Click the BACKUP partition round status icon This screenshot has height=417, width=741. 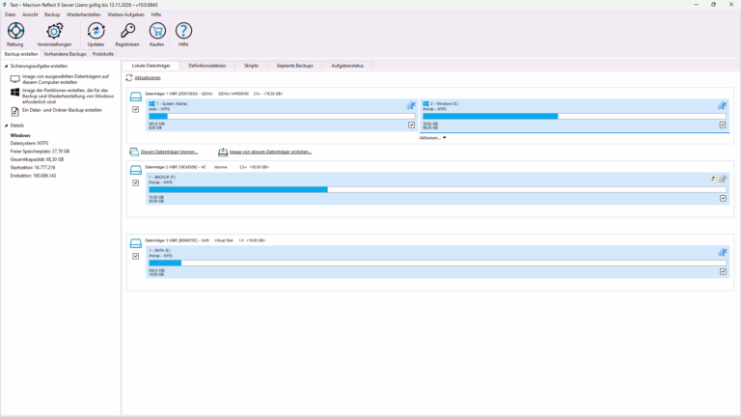pos(713,179)
